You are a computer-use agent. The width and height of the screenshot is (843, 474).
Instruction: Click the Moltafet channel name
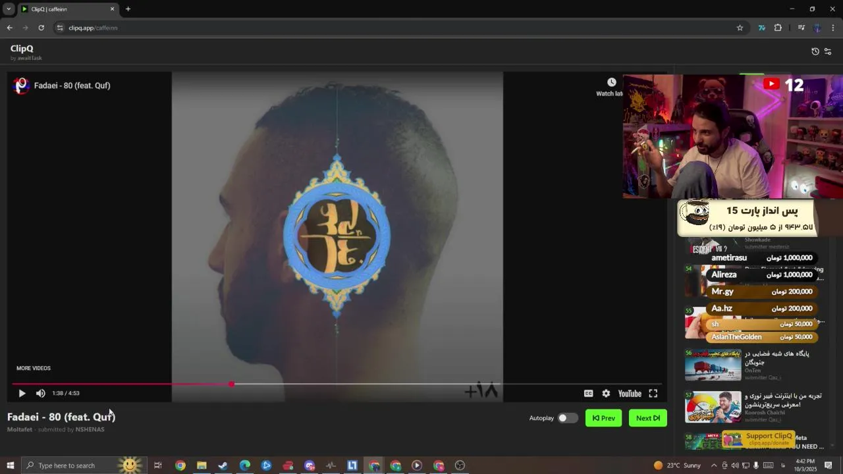pyautogui.click(x=20, y=429)
